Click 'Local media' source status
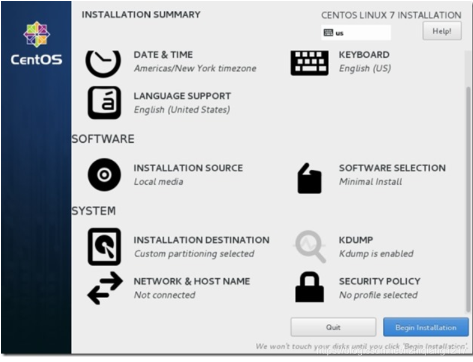Viewport: 473px width, 362px height. pos(158,181)
